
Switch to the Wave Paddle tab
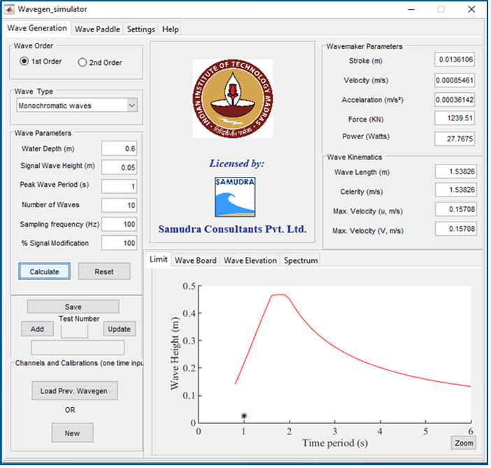97,29
